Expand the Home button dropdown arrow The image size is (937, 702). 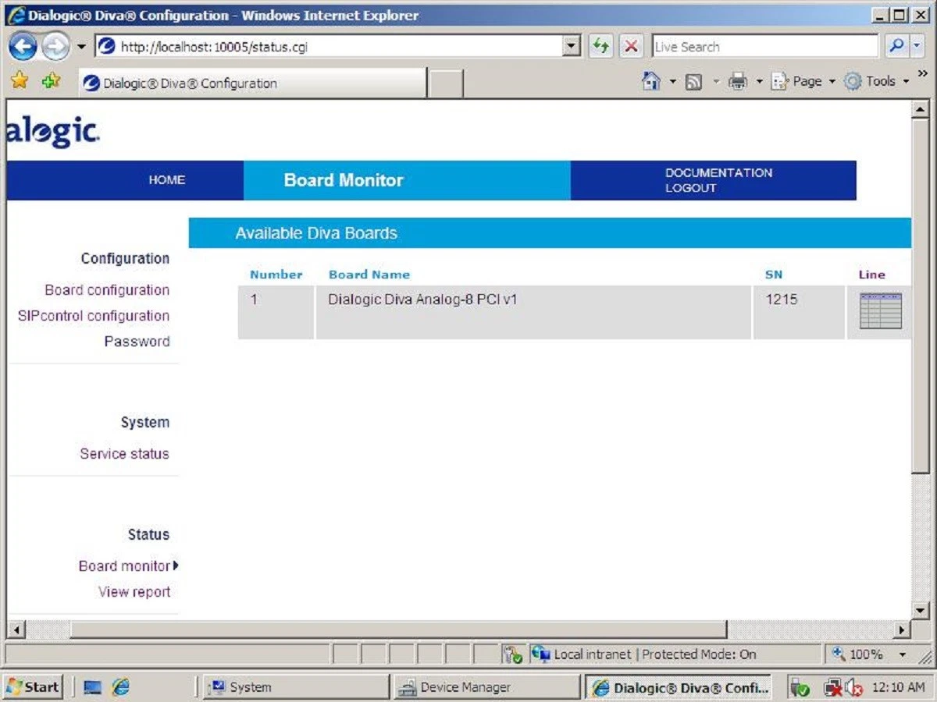coord(672,82)
